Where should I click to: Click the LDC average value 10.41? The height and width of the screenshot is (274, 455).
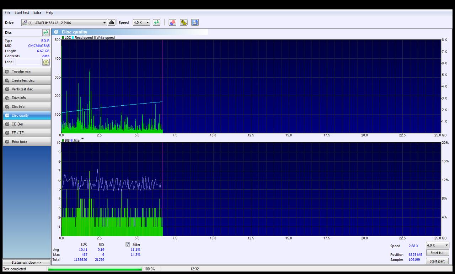[x=83, y=250]
